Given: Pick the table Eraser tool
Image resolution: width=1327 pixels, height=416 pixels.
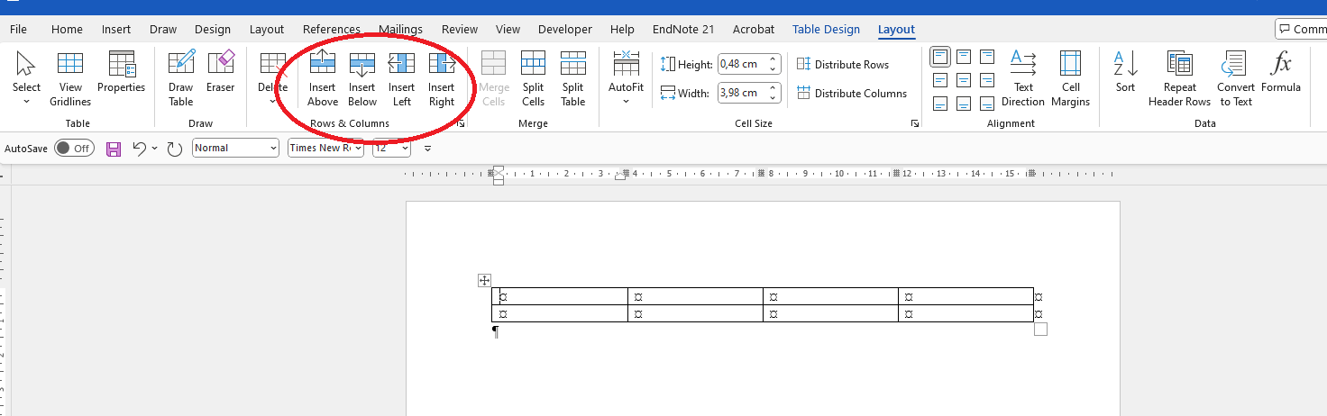Looking at the screenshot, I should tap(220, 72).
